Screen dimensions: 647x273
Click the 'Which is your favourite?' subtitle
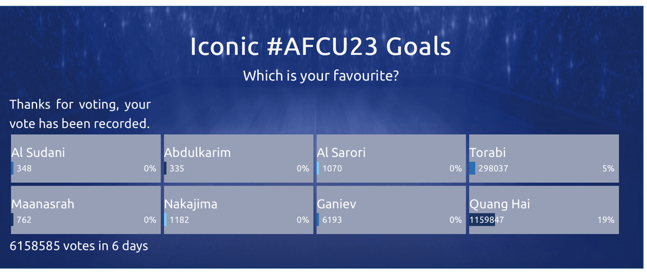321,76
